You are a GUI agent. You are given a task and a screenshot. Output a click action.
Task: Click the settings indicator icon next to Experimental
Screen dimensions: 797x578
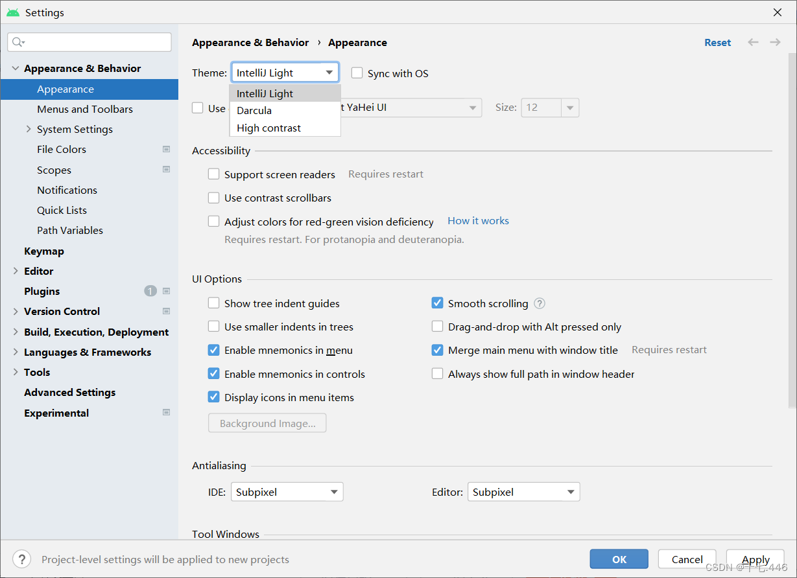[167, 412]
